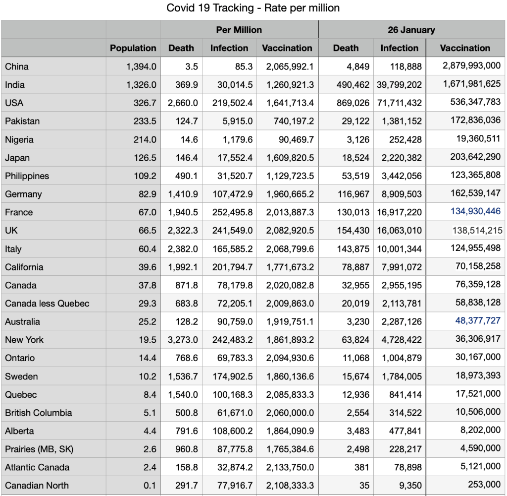Select the China row label
The width and height of the screenshot is (507, 496).
pos(17,66)
